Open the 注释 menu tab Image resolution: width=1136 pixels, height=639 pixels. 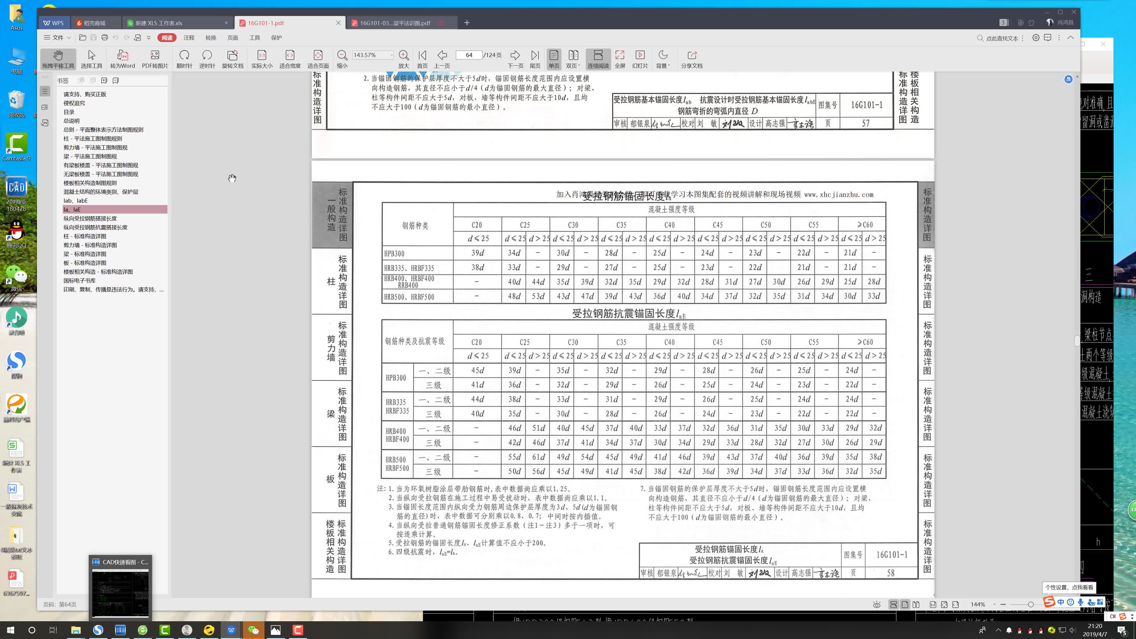pyautogui.click(x=189, y=38)
